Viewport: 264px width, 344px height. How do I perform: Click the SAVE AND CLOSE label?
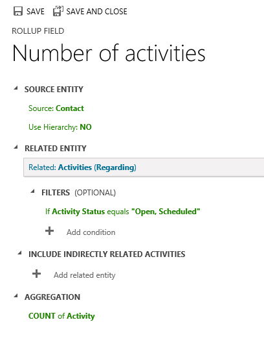coord(96,12)
